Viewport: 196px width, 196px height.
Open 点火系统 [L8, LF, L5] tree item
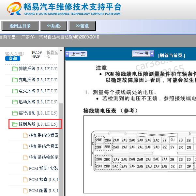[x=38, y=91]
